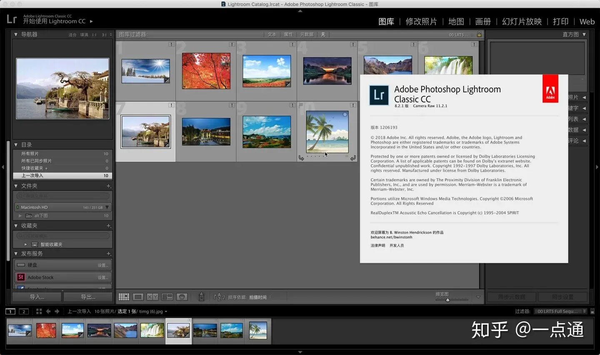The height and width of the screenshot is (355, 600).
Task: Click filmstrip grid shortcut icon
Action: (39, 311)
